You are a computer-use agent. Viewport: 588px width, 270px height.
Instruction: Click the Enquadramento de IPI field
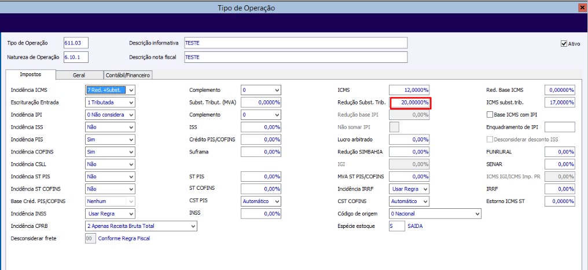click(560, 127)
